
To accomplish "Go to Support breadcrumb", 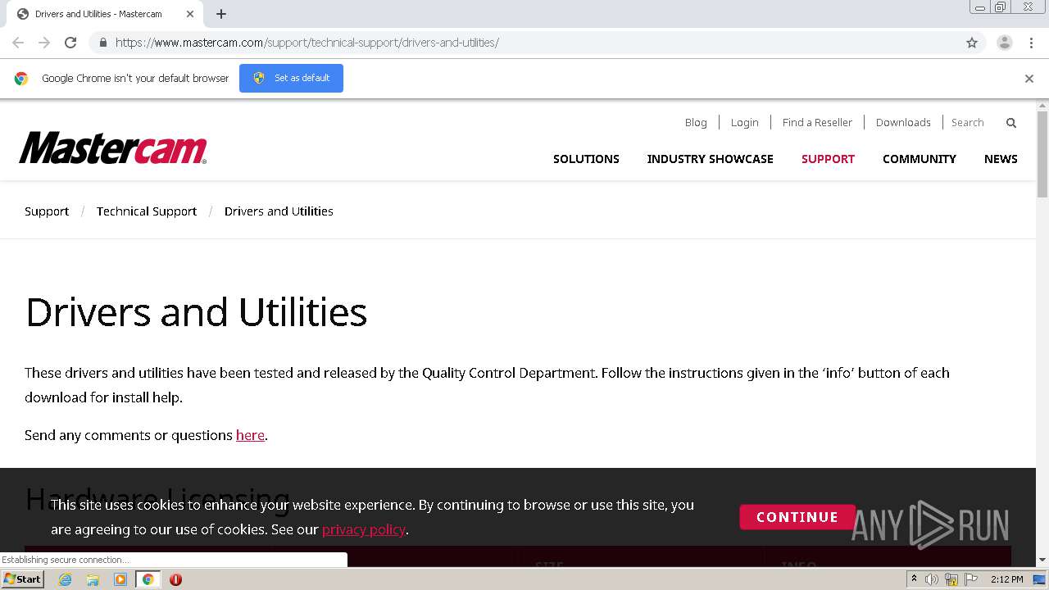I will coord(47,211).
